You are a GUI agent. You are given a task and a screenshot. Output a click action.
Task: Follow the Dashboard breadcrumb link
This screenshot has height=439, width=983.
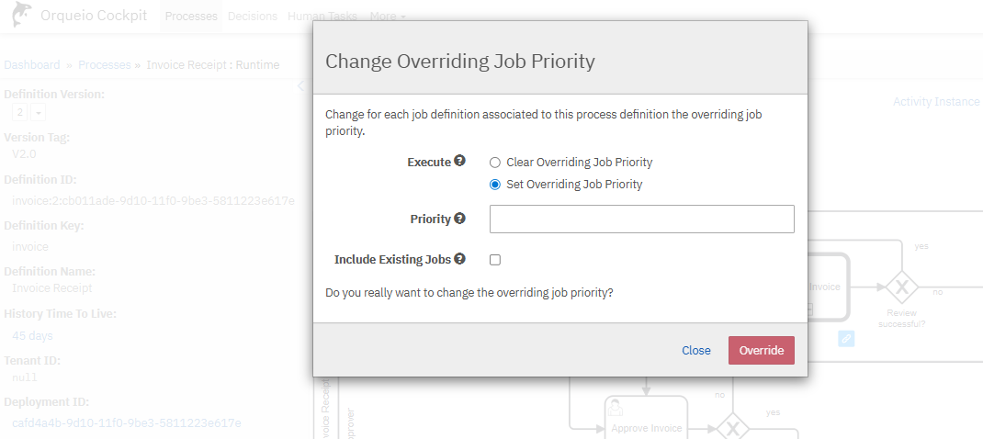[32, 65]
